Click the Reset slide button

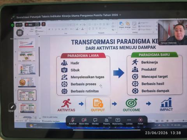39,28
